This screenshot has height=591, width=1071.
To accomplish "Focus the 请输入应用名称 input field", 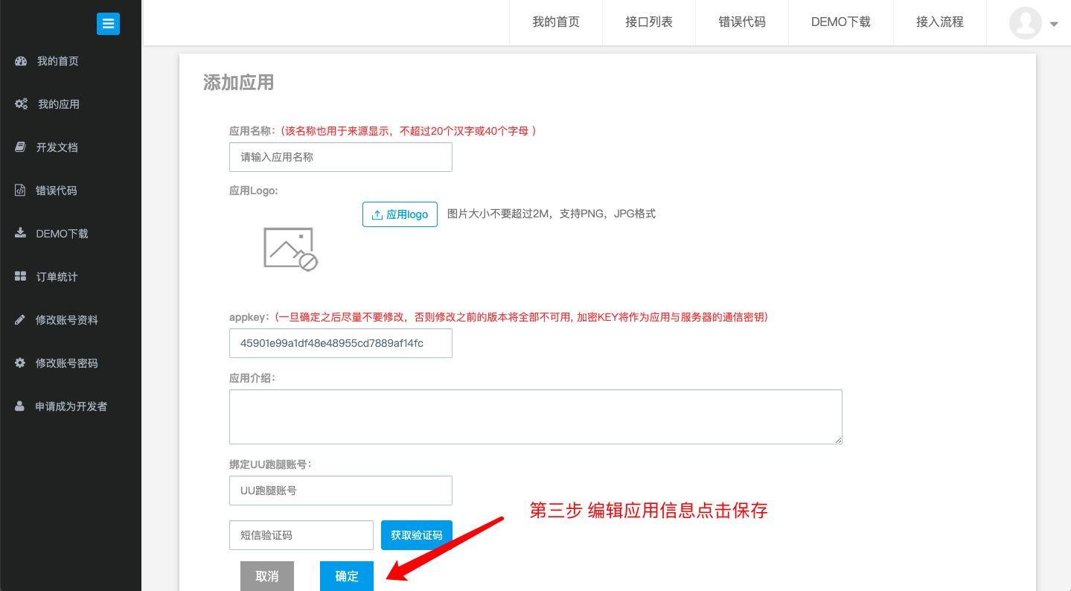I will point(340,157).
